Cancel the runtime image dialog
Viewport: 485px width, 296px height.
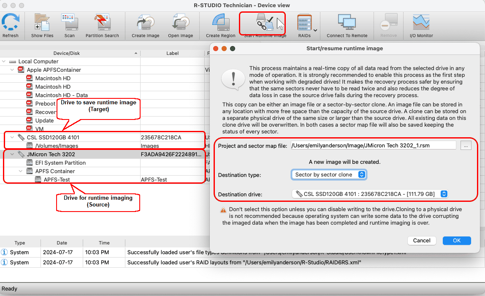click(x=422, y=241)
